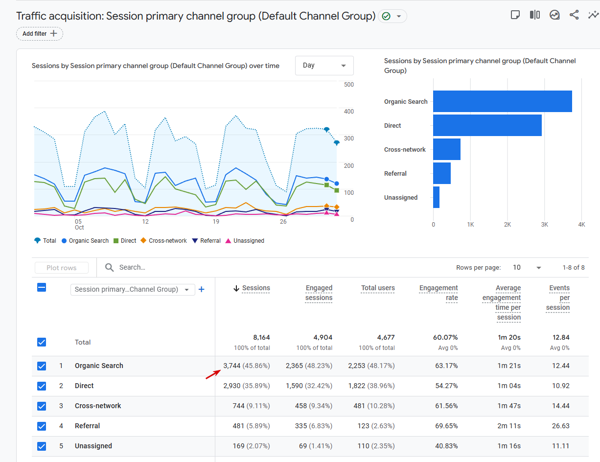Open the Day granularity dropdown
Screen dimensions: 600x462
[x=324, y=66]
